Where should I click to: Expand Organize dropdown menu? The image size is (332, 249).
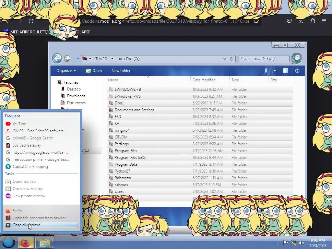(66, 71)
